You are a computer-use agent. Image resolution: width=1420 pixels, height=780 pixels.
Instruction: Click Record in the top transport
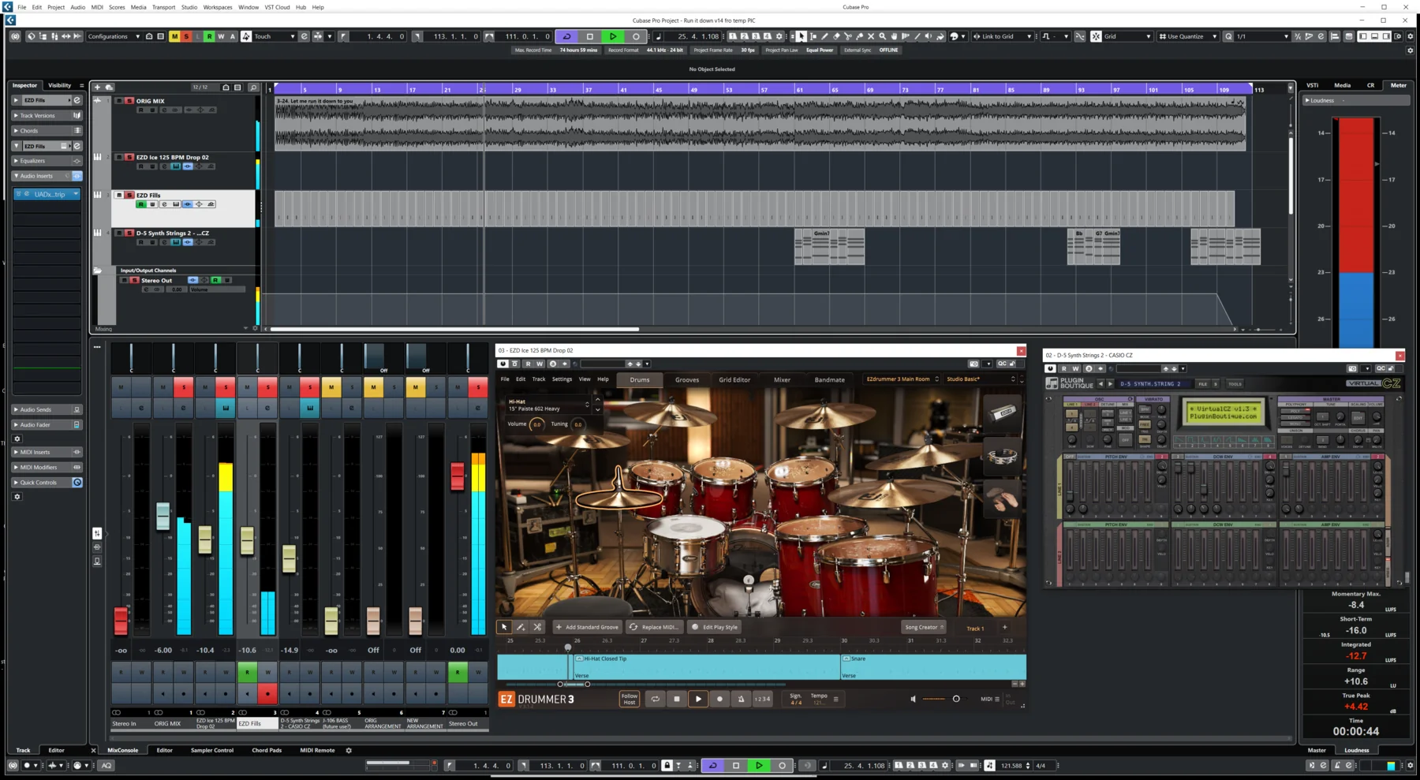click(x=636, y=36)
